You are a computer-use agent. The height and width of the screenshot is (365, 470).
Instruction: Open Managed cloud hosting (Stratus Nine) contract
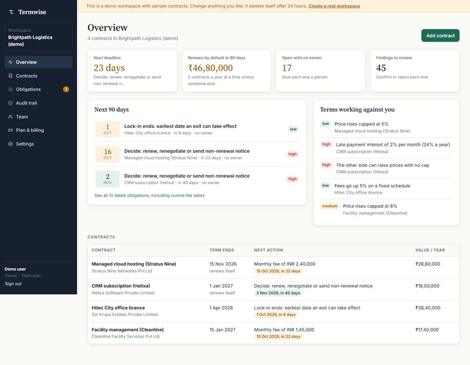273,268
